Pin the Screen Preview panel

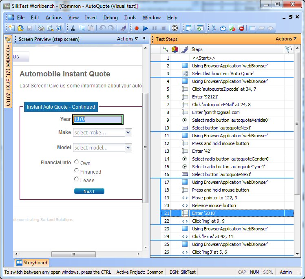[x=144, y=39]
